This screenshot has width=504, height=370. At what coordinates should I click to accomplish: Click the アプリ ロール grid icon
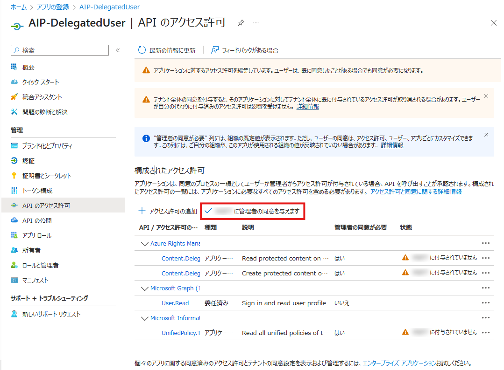(x=14, y=235)
